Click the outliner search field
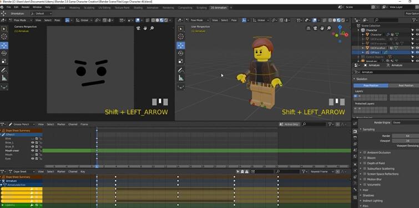Screen dimensions: 419x208 coord(386,20)
